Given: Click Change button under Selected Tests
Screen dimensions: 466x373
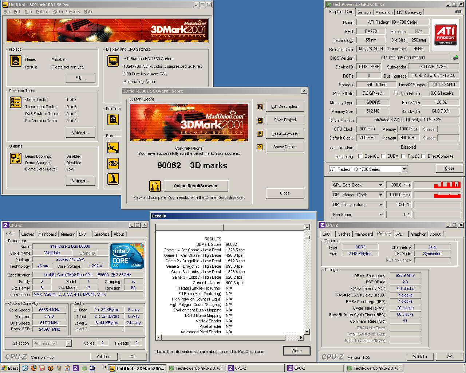Looking at the screenshot, I should [80, 132].
